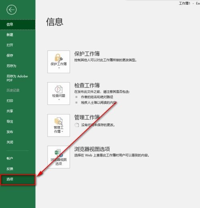The height and width of the screenshot is (208, 200).
Task: Expand the dropdown arrow beside 作簿 in 管理工作簿 button
Action: [x=62, y=131]
